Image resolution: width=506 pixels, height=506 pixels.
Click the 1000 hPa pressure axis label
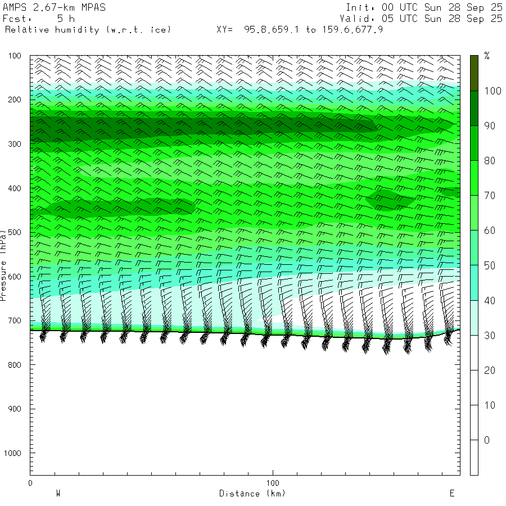click(12, 453)
